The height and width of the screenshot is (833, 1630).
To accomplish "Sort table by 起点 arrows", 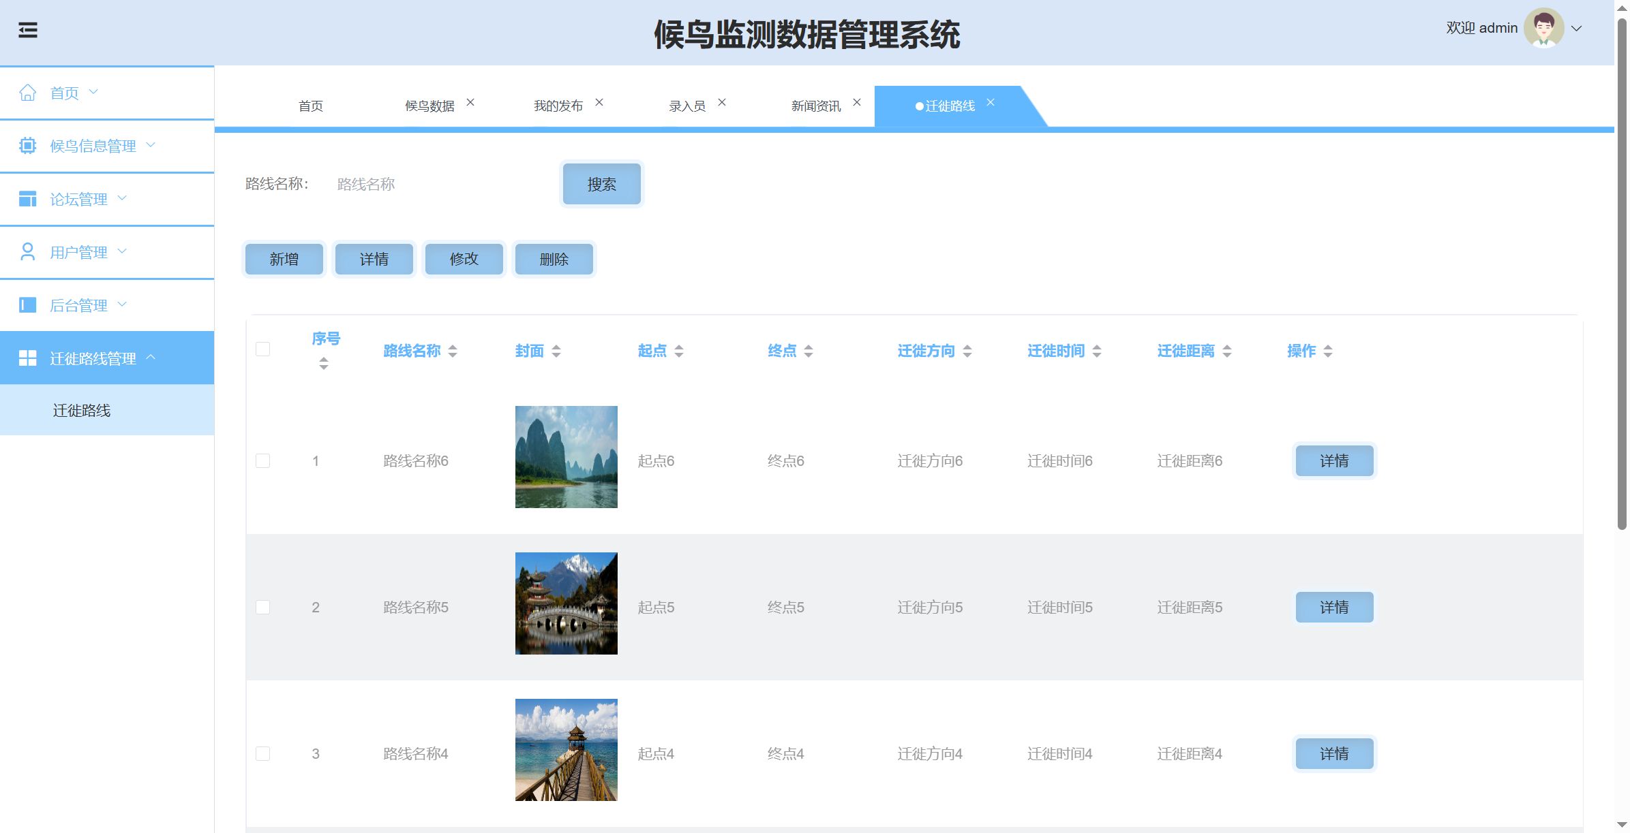I will click(x=679, y=351).
